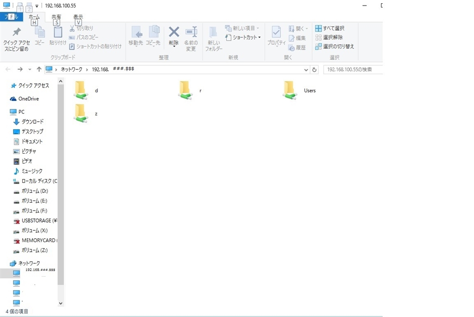Click the refresh button
The image size is (474, 317).
[314, 70]
